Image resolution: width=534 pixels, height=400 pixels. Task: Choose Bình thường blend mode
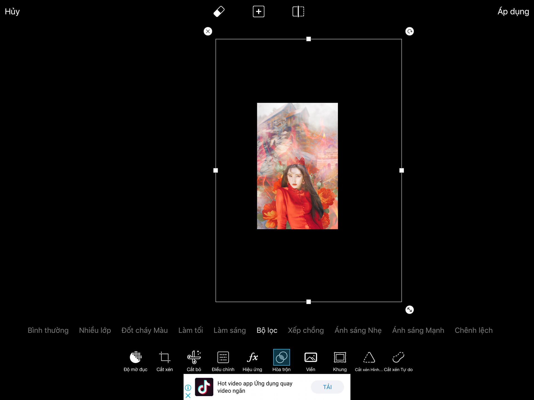tap(48, 330)
